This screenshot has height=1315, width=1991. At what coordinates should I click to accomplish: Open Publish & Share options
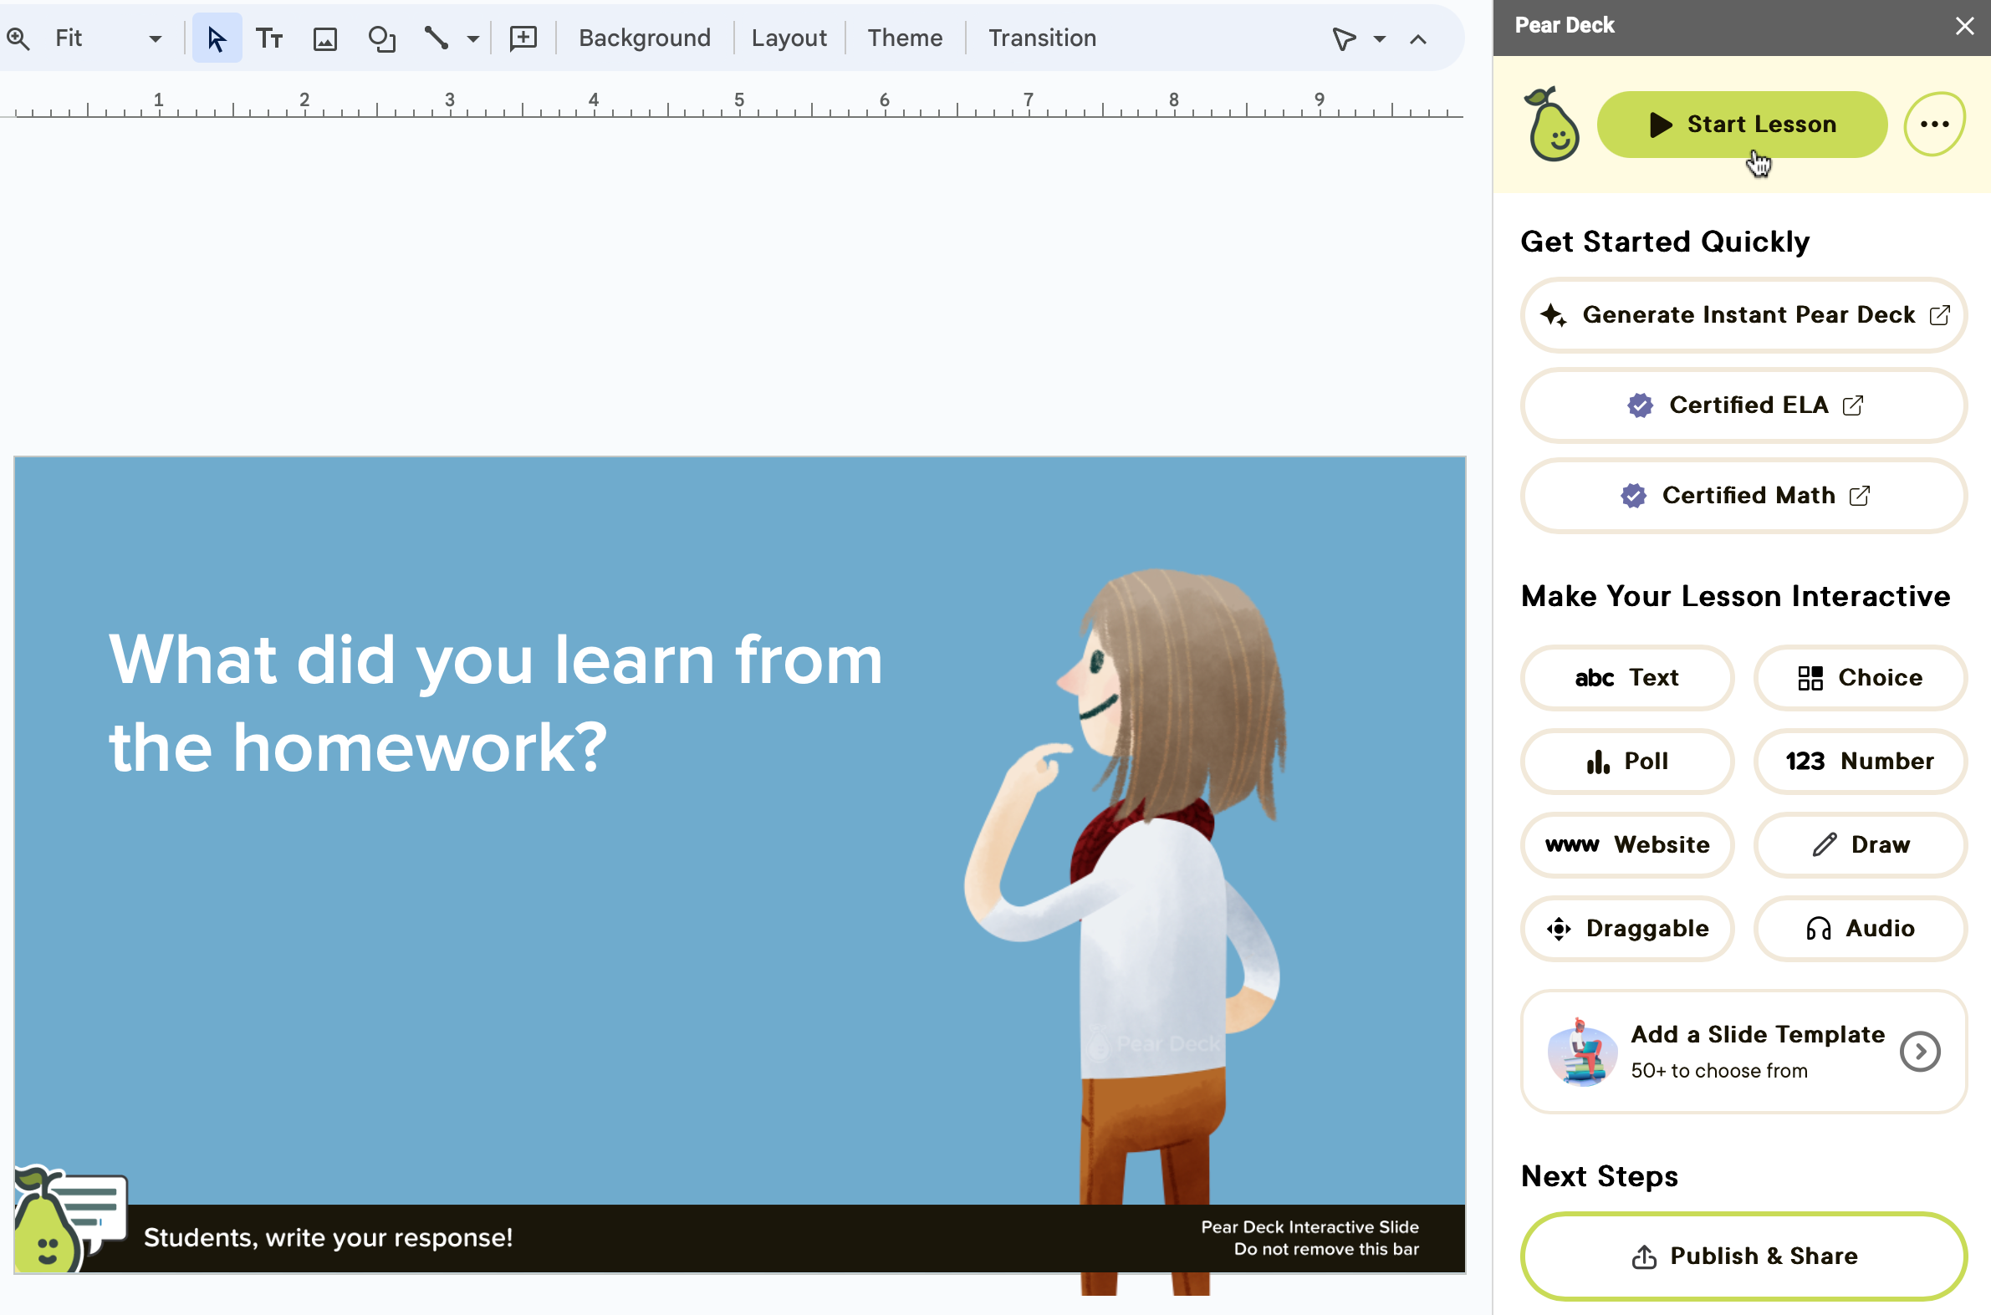1743,1256
